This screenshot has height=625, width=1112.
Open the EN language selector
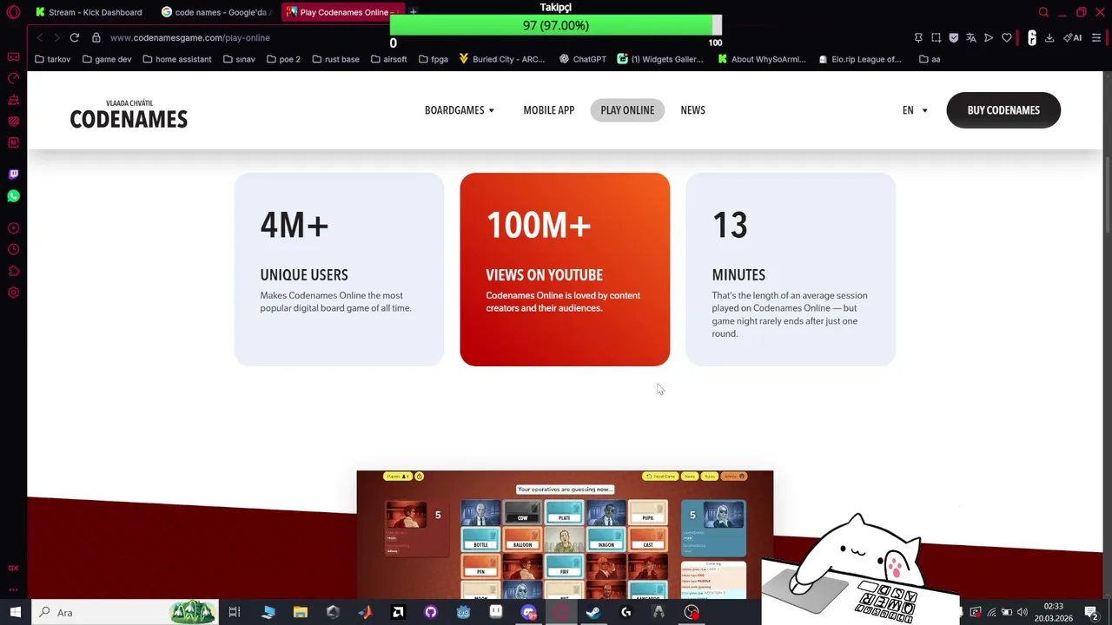click(x=915, y=110)
